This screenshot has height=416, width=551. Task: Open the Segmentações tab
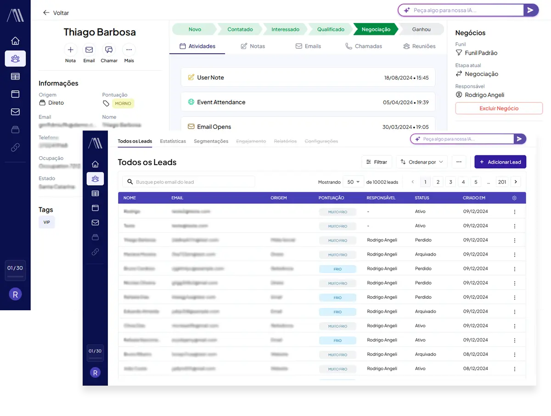(211, 141)
